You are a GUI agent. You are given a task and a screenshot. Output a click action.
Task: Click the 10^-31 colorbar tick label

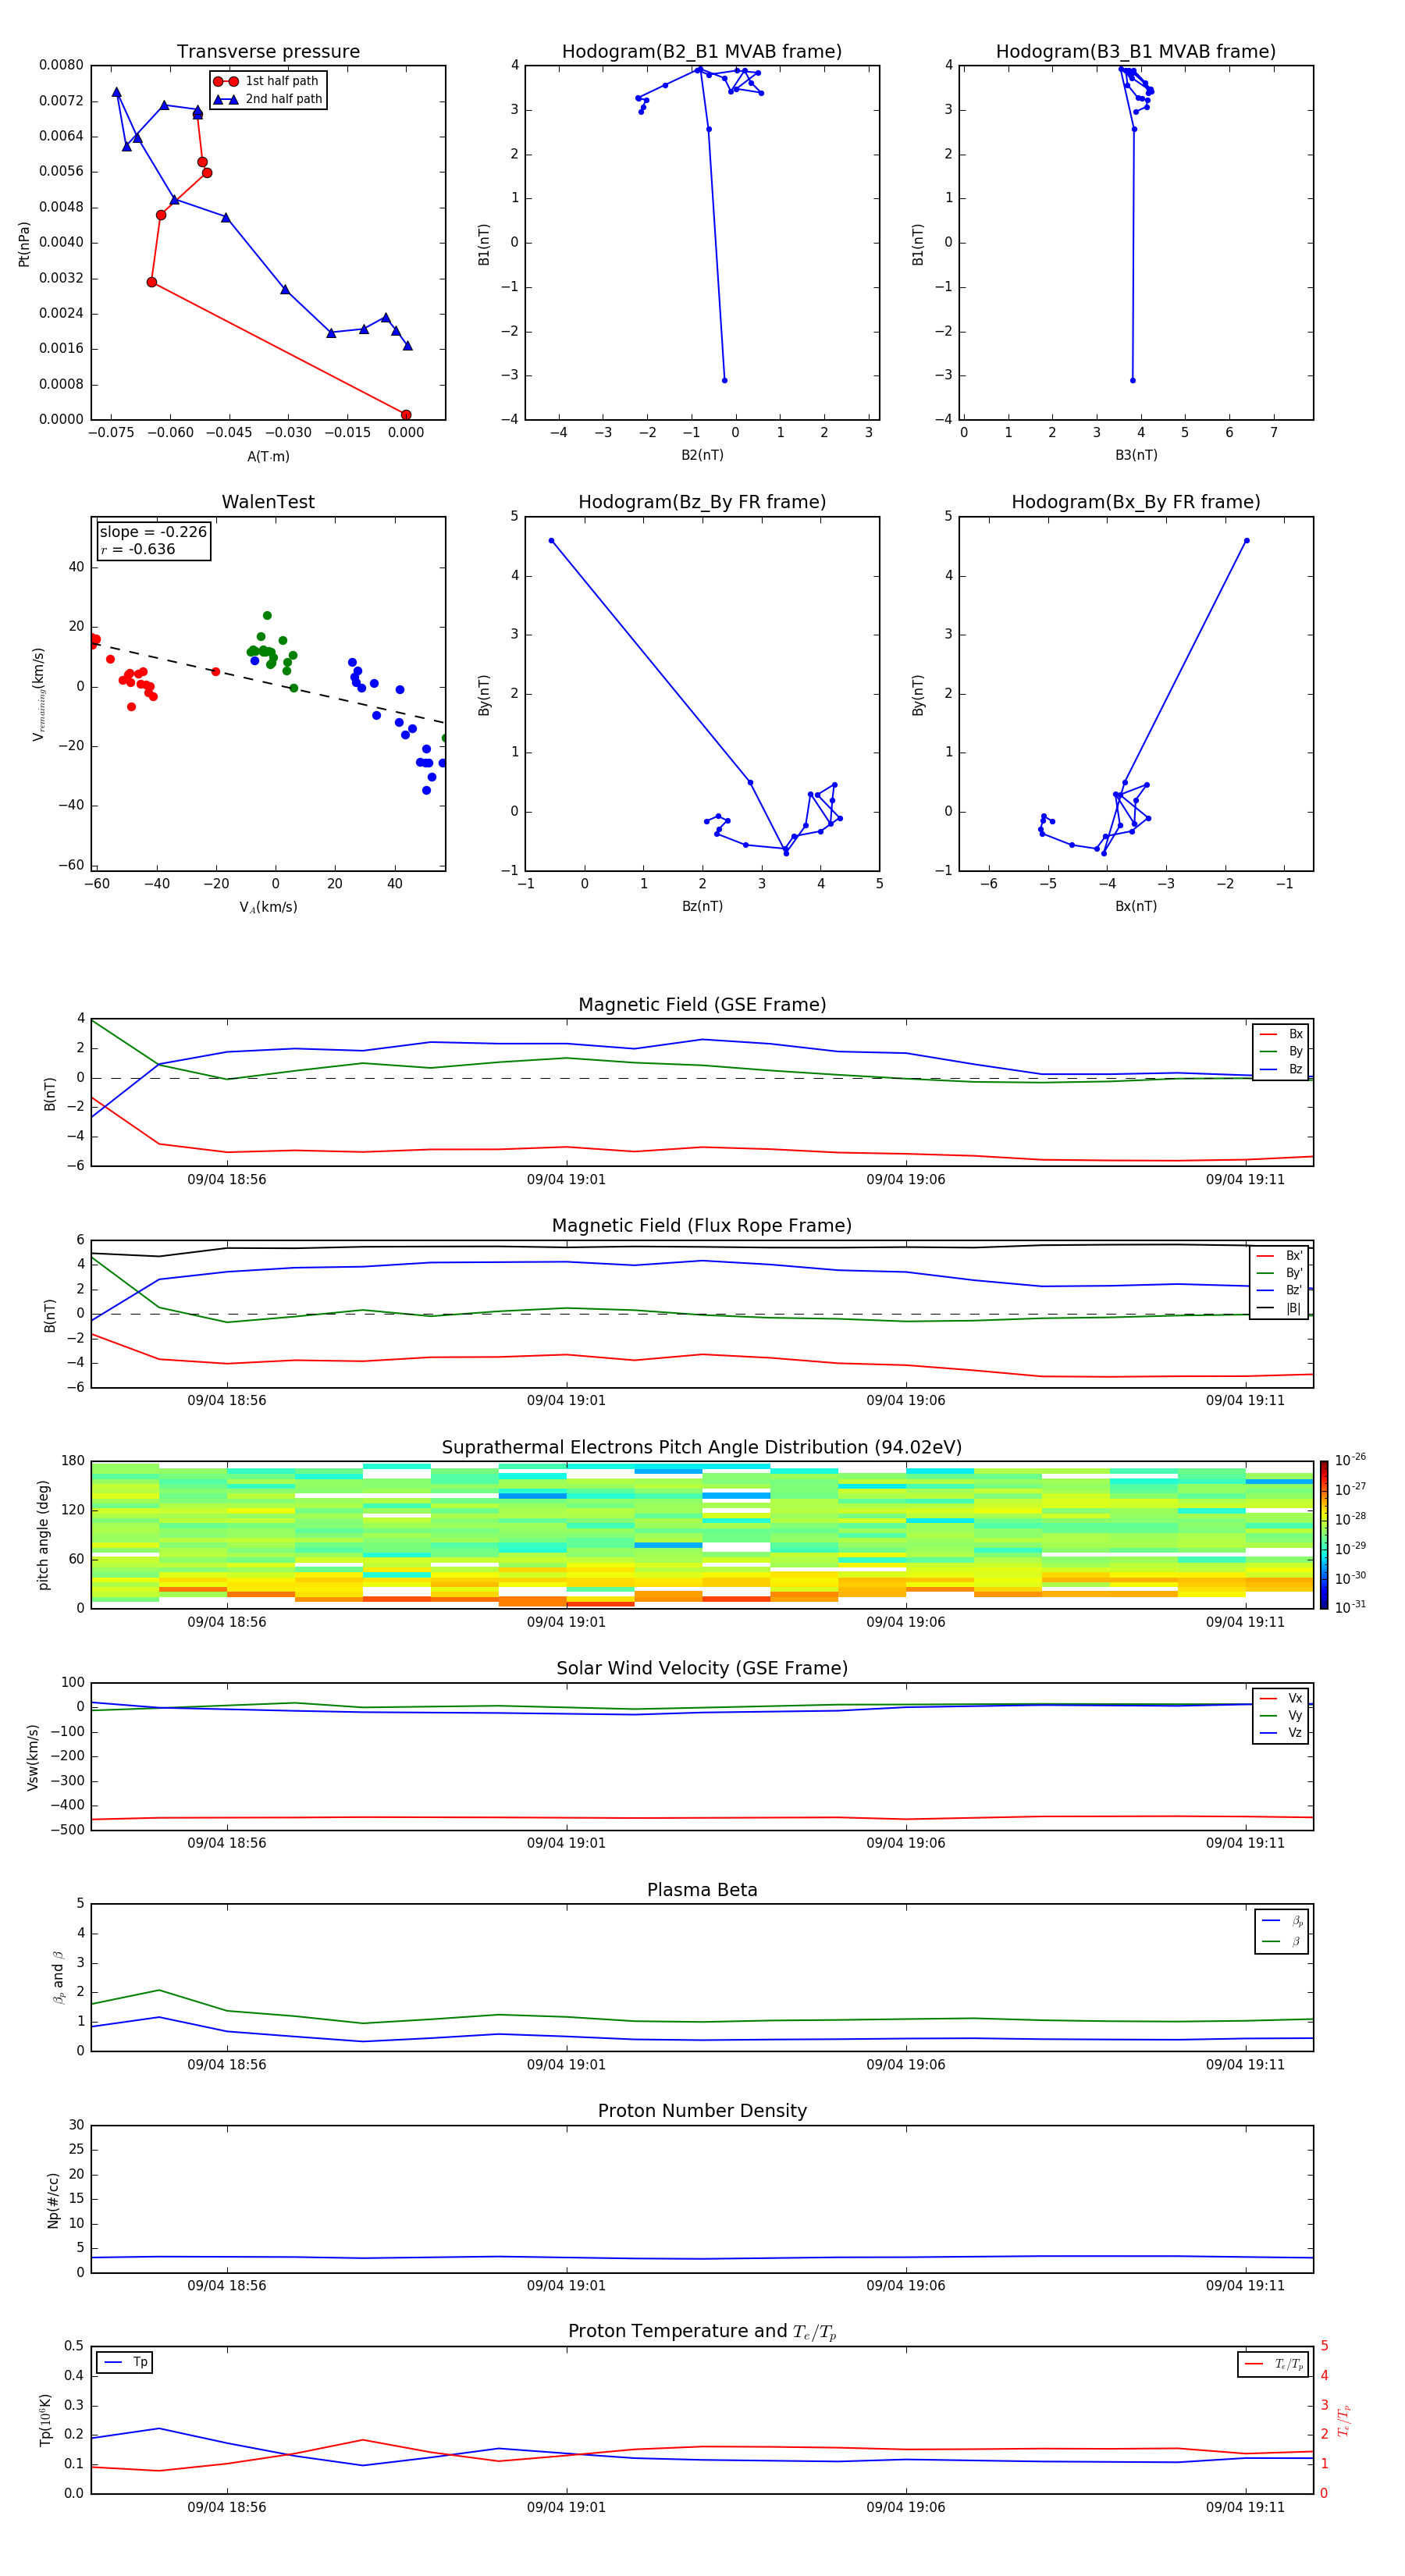(1351, 1607)
